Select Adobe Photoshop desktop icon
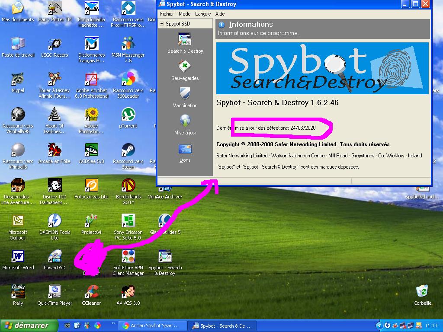The height and width of the screenshot is (332, 443). (91, 121)
